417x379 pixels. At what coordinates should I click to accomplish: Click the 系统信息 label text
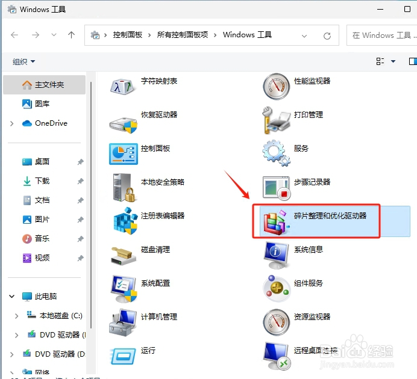pyautogui.click(x=309, y=250)
